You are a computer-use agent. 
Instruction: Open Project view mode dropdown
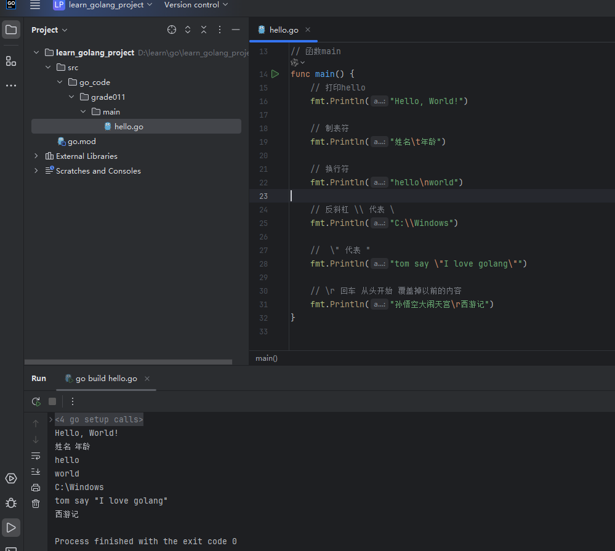49,30
